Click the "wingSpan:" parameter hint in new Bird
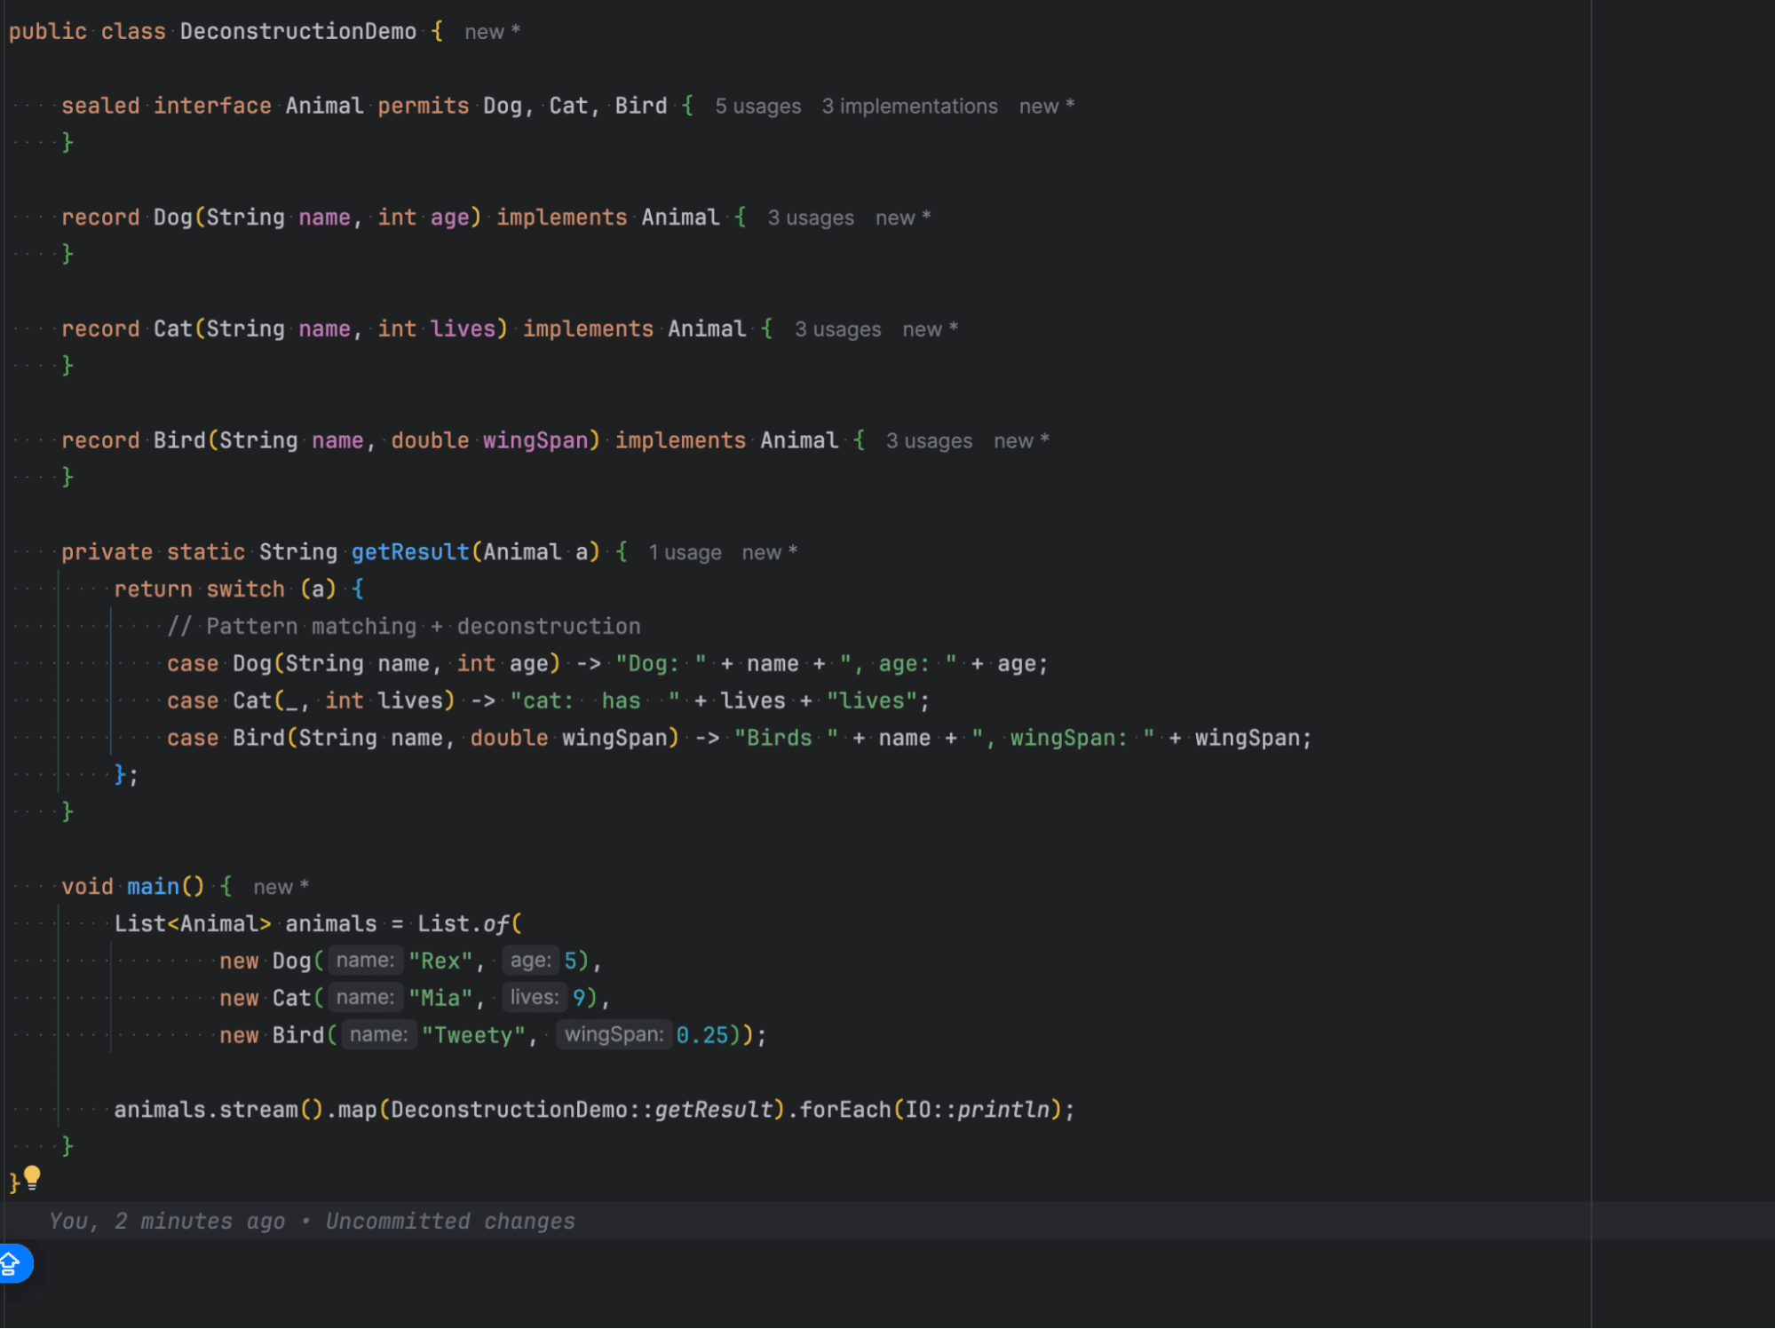This screenshot has width=1775, height=1329. click(x=614, y=1034)
